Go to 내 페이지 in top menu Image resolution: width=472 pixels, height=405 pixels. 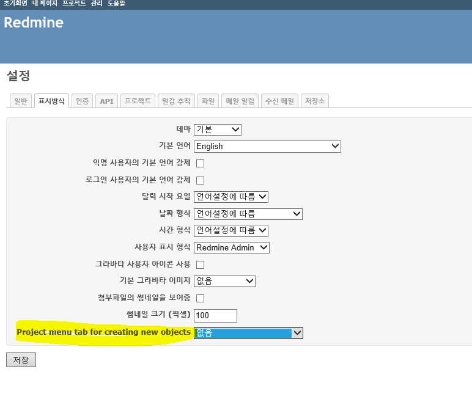pos(45,4)
